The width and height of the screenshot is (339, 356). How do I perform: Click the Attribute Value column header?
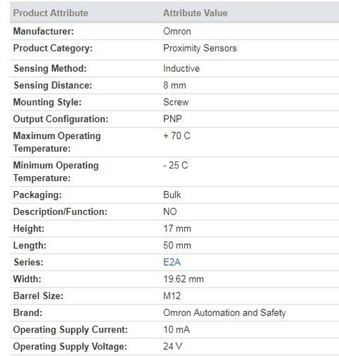pos(196,13)
